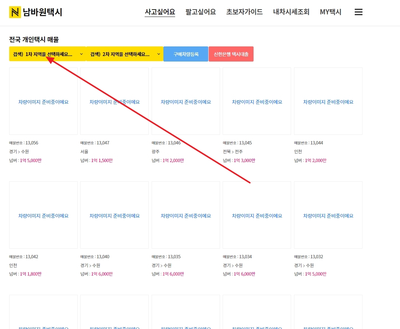Click price 1억 1,800만 of listing 13,042
The width and height of the screenshot is (400, 329).
[31, 274]
